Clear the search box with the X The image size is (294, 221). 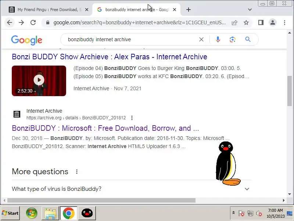[201, 39]
